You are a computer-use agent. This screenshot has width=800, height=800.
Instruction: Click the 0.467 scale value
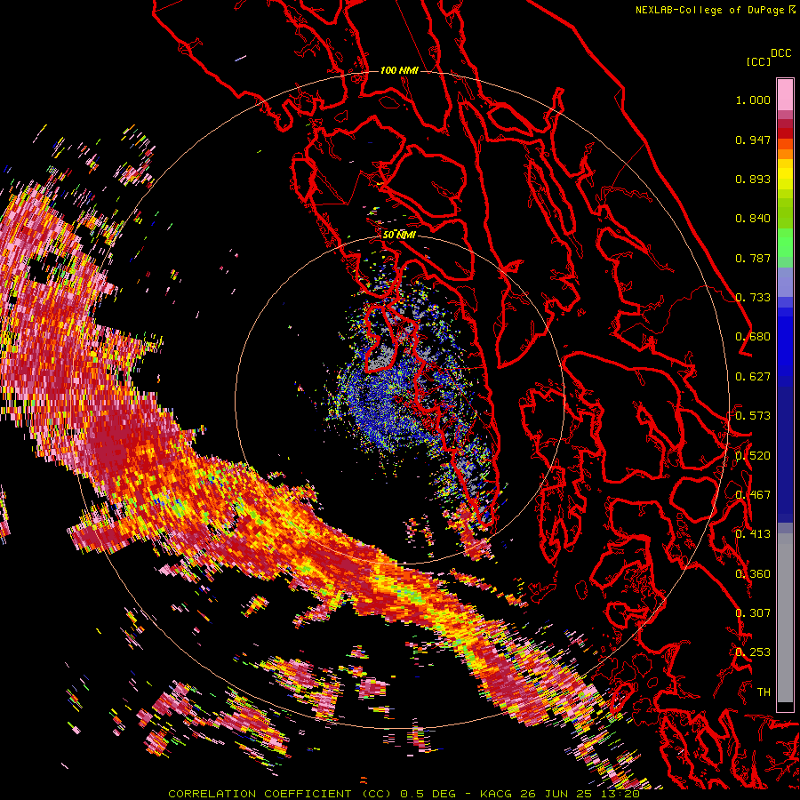click(753, 495)
